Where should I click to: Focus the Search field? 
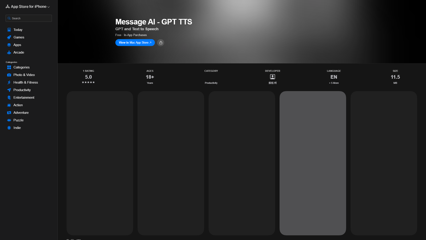point(29,18)
